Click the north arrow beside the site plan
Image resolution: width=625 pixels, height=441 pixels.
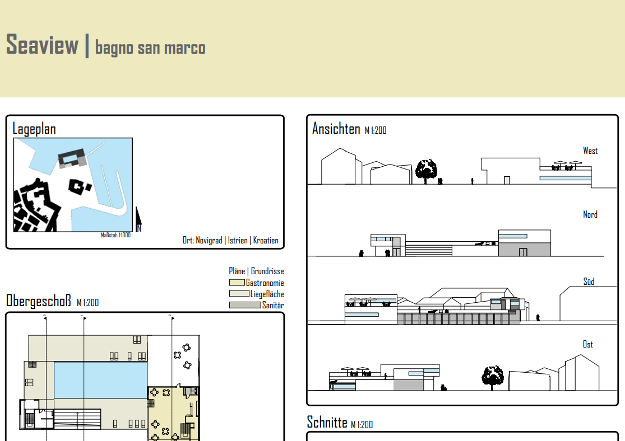tap(138, 219)
